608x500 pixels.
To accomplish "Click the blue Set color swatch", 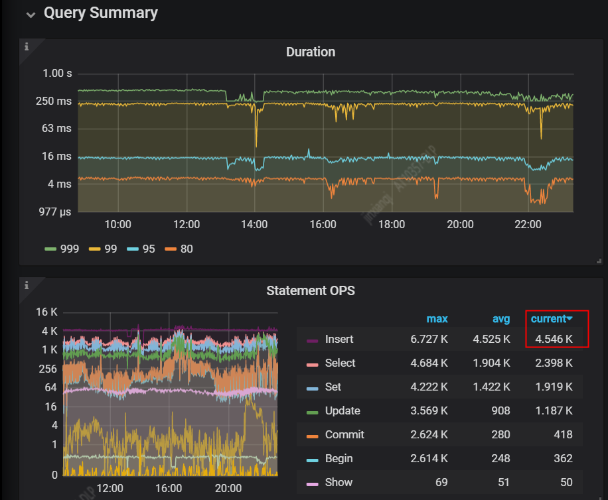I will pyautogui.click(x=312, y=389).
